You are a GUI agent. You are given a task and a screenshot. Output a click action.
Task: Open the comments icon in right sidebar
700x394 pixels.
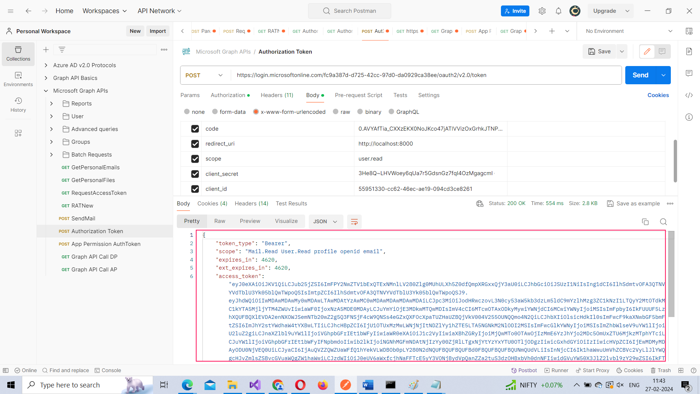click(x=689, y=73)
